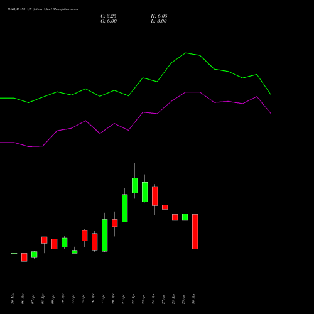Screen dimensions: 314x314
Task: Click the '17 Apr' date label
Action: click(103, 299)
